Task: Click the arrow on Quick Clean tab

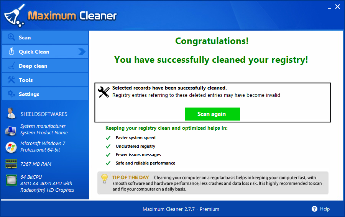Action: [x=82, y=52]
